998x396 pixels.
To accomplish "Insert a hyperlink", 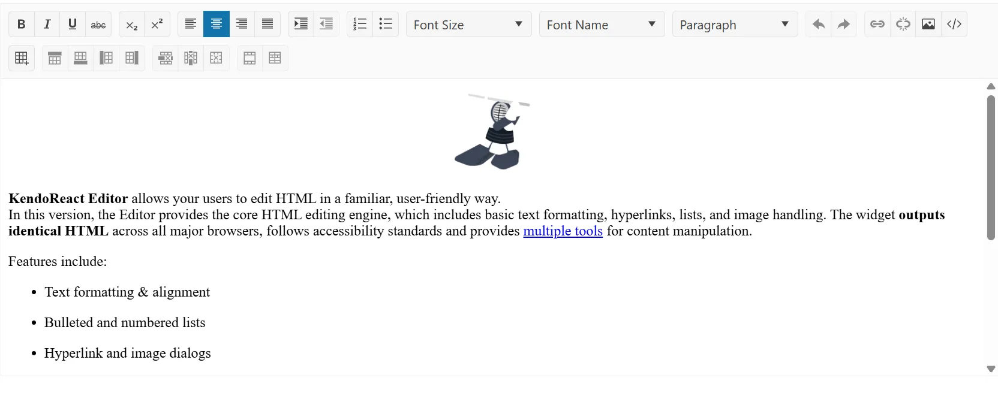I will (x=877, y=24).
